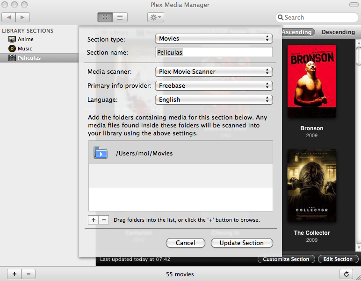Add a folder with dialog plus button
361x281 pixels.
coord(93,220)
